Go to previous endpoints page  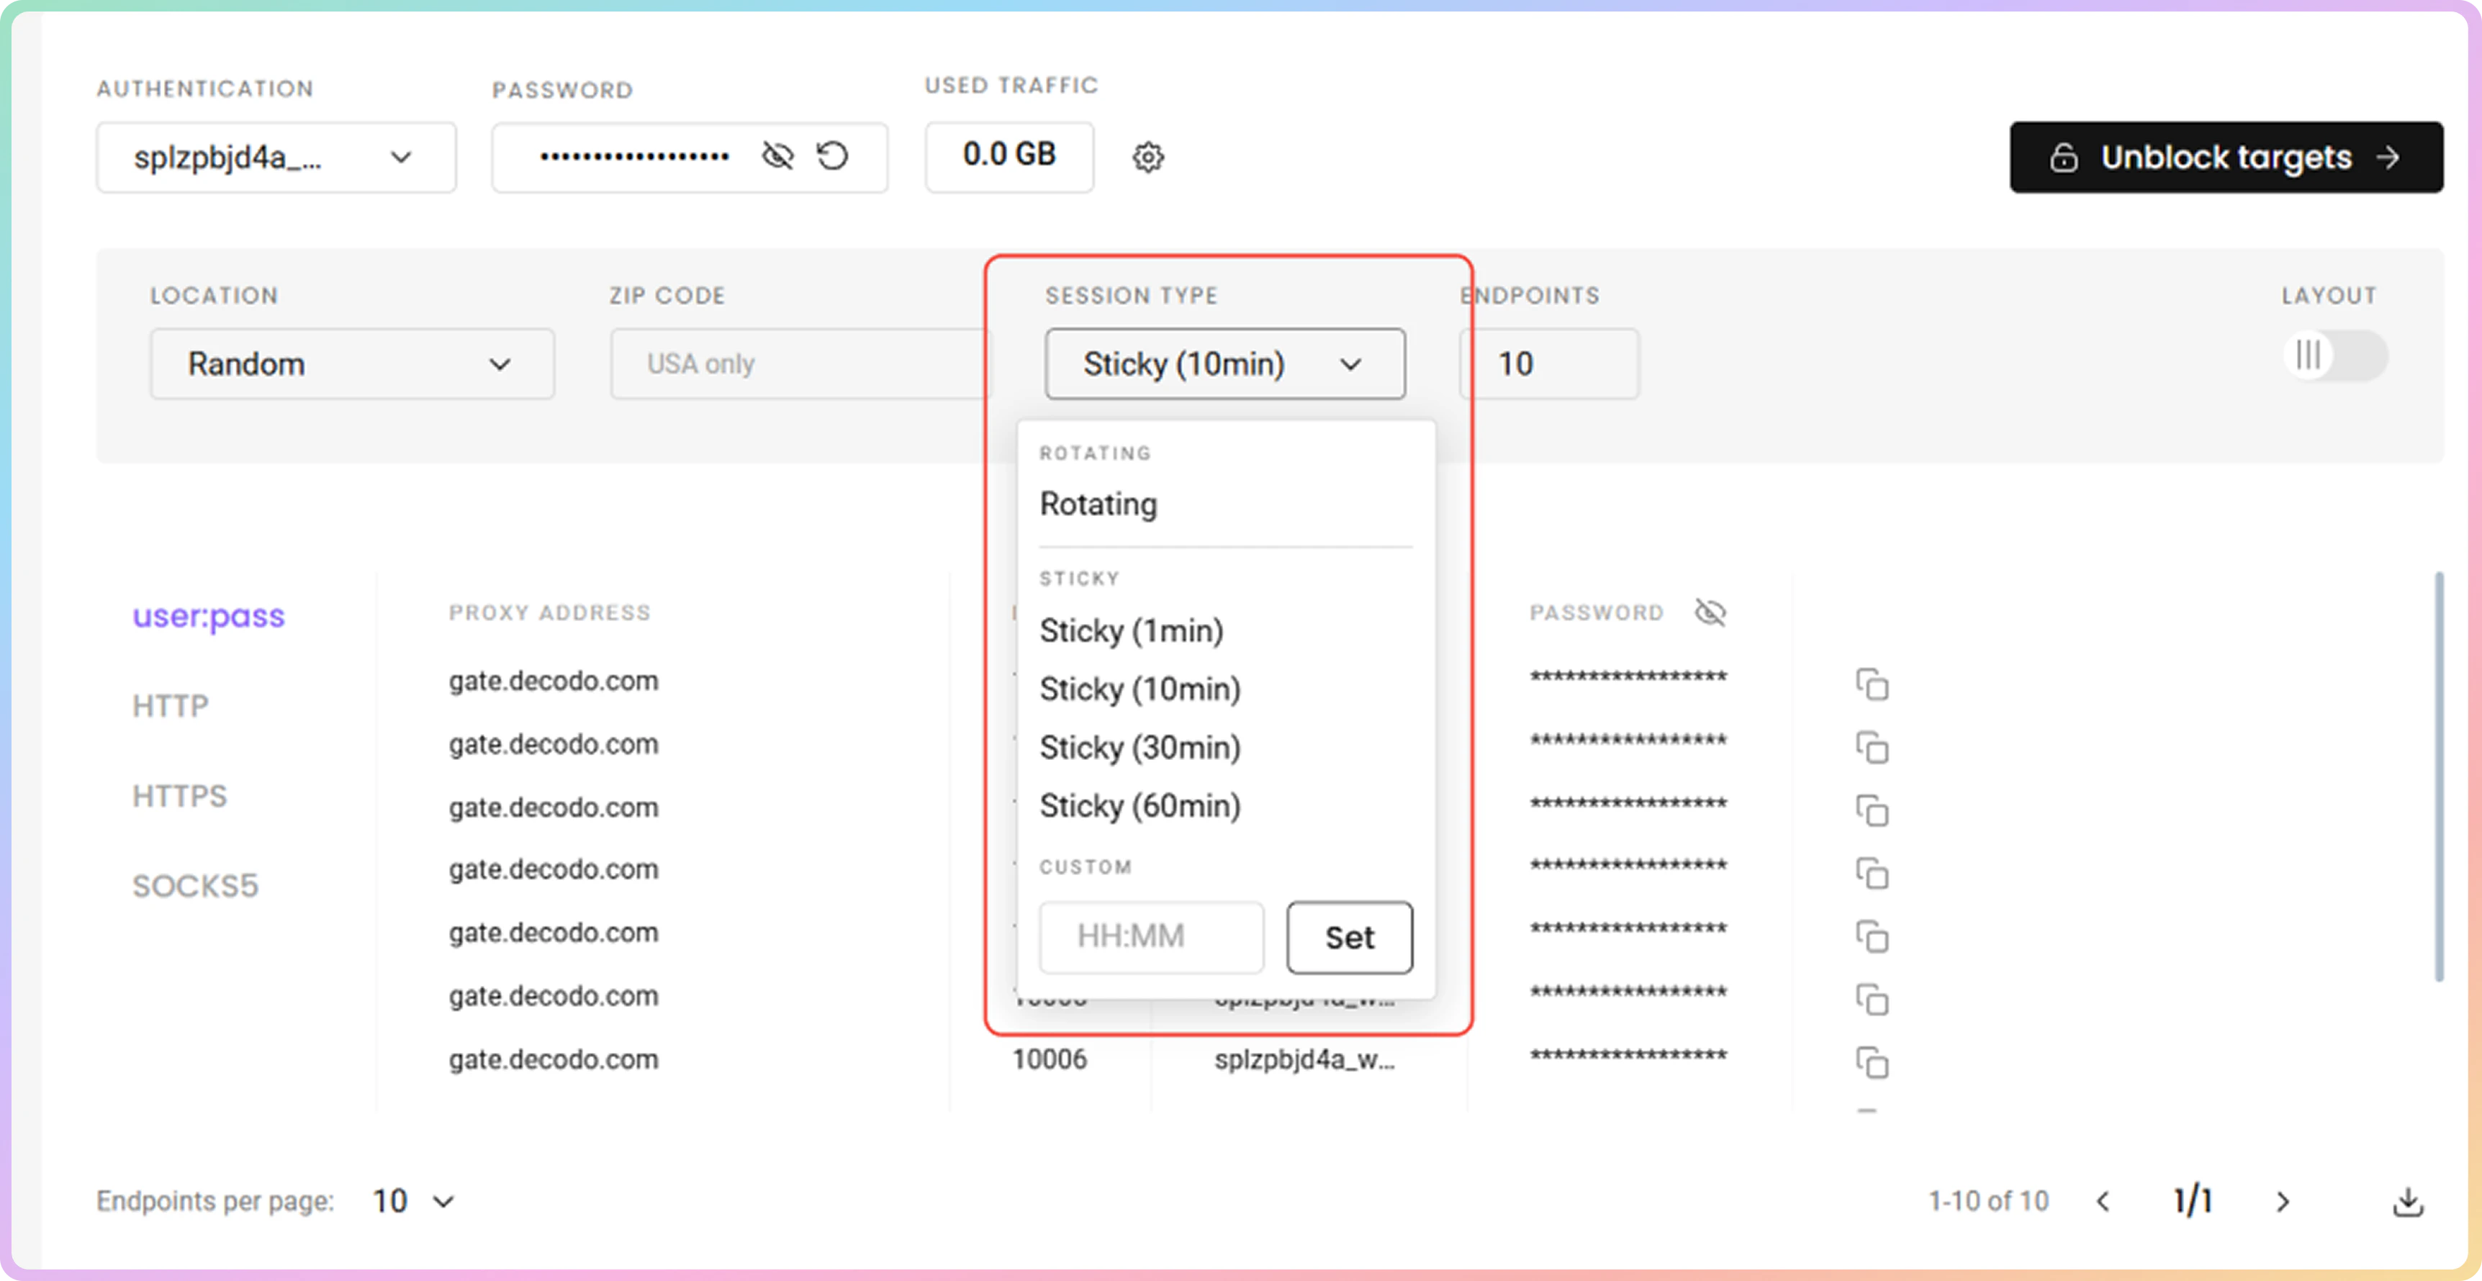pos(2103,1201)
